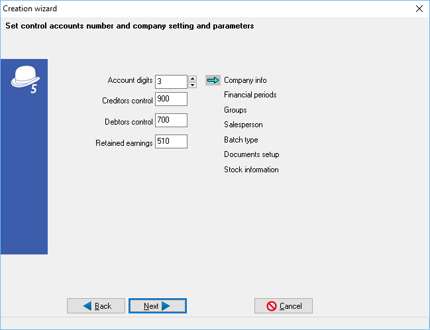Click the Creditors control field
430x330 pixels.
(171, 99)
